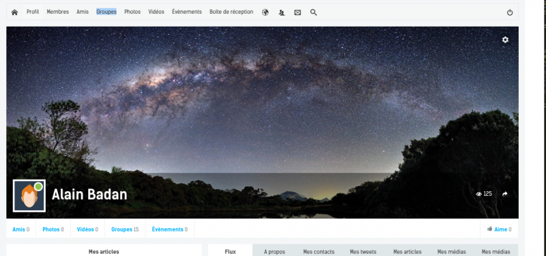Image resolution: width=546 pixels, height=256 pixels.
Task: Switch to the A propos tab
Action: pos(274,251)
